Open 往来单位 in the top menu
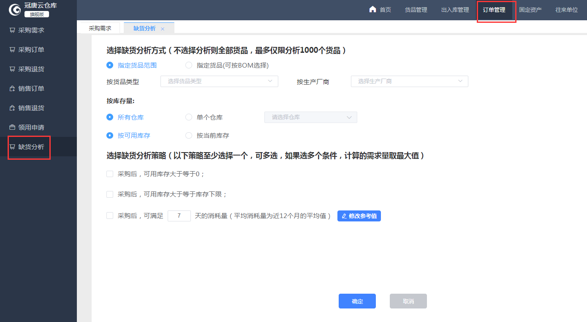Image resolution: width=587 pixels, height=322 pixels. [x=567, y=10]
